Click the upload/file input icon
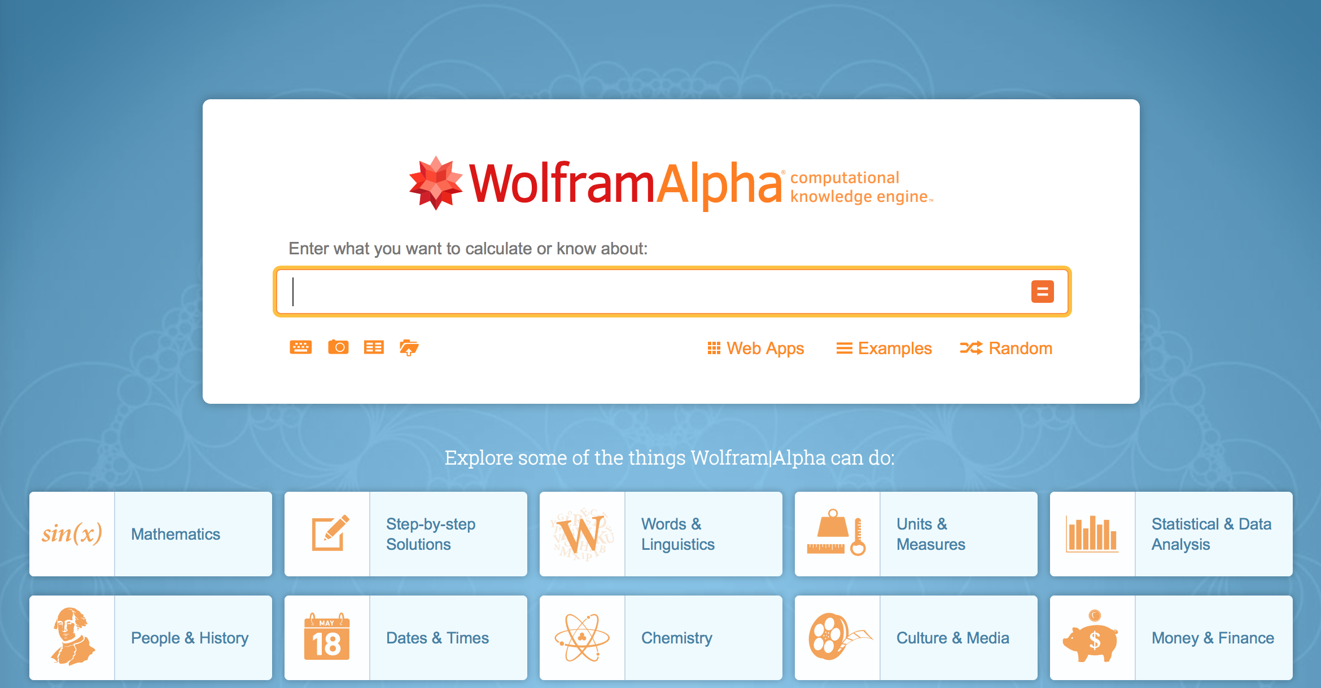The height and width of the screenshot is (688, 1321). click(408, 347)
